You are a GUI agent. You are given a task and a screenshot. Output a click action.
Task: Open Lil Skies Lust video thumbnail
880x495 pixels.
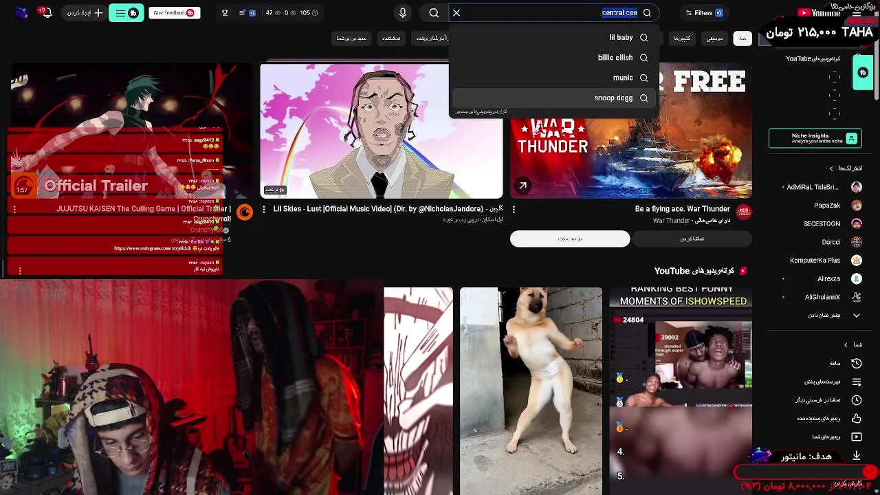tap(382, 131)
